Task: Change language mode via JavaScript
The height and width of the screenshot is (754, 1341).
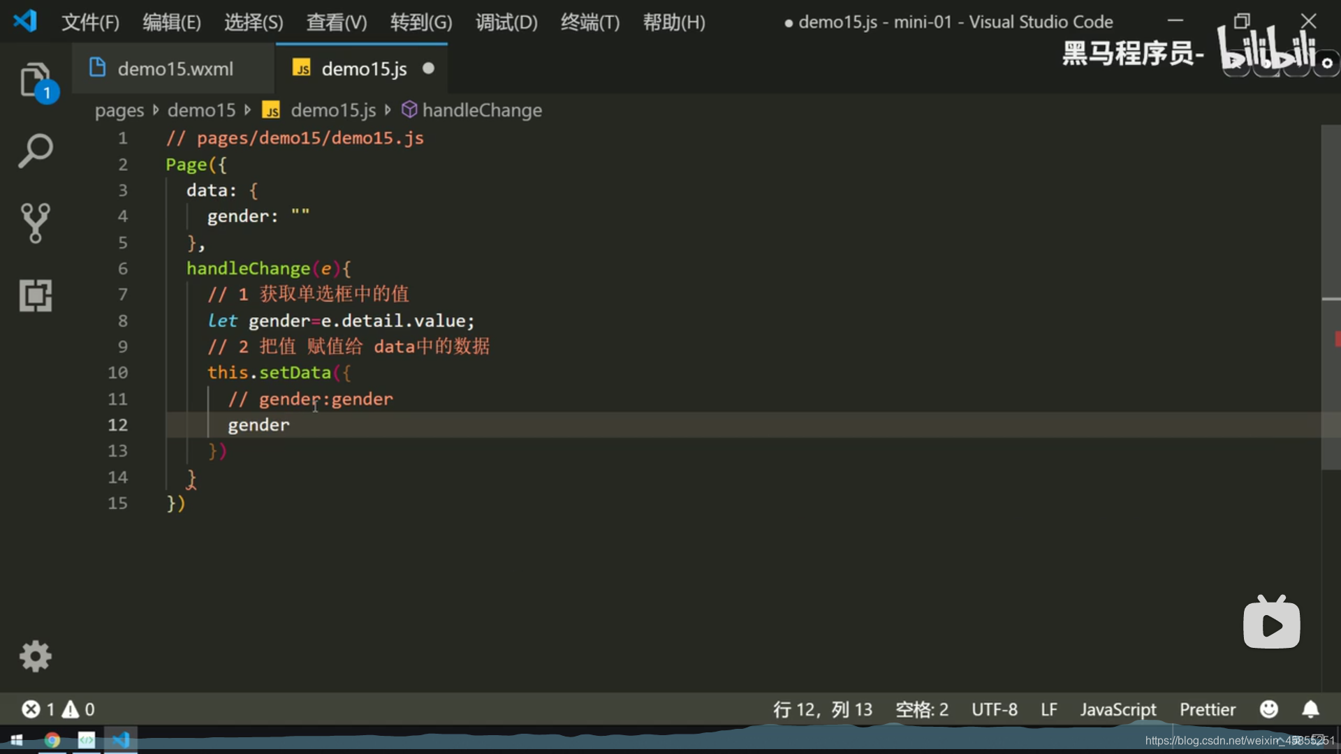Action: [x=1118, y=709]
